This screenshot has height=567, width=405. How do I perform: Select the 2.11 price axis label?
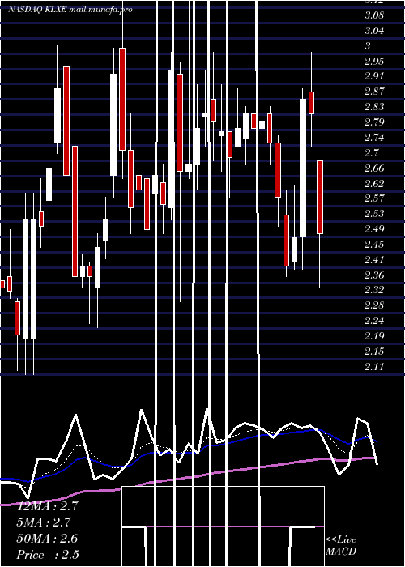(374, 367)
